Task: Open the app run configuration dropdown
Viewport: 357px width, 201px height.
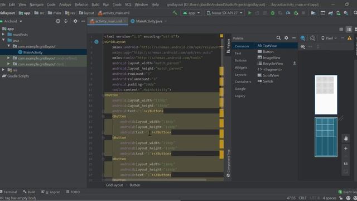Action: 191,13
